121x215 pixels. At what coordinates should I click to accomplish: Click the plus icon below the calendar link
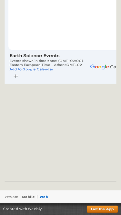16,76
